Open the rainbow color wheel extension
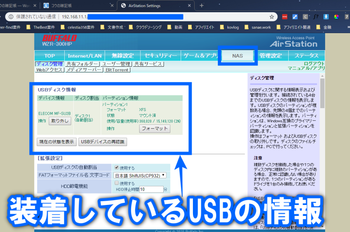Screen dimensions: 350x232 tap(336, 17)
